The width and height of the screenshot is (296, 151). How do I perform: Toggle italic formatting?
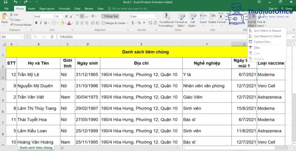41,23
